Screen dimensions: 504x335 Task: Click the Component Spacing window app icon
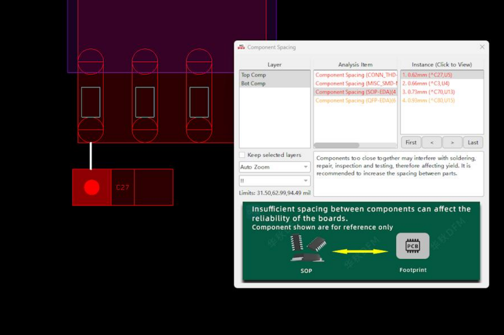pyautogui.click(x=241, y=47)
